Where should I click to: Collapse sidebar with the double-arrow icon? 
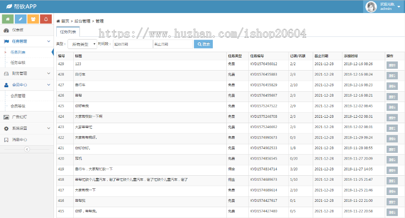[27, 149]
